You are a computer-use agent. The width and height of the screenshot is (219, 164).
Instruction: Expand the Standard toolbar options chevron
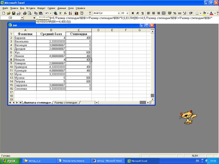90,13
